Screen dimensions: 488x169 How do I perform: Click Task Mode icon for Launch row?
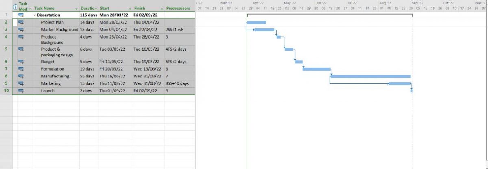click(x=21, y=91)
